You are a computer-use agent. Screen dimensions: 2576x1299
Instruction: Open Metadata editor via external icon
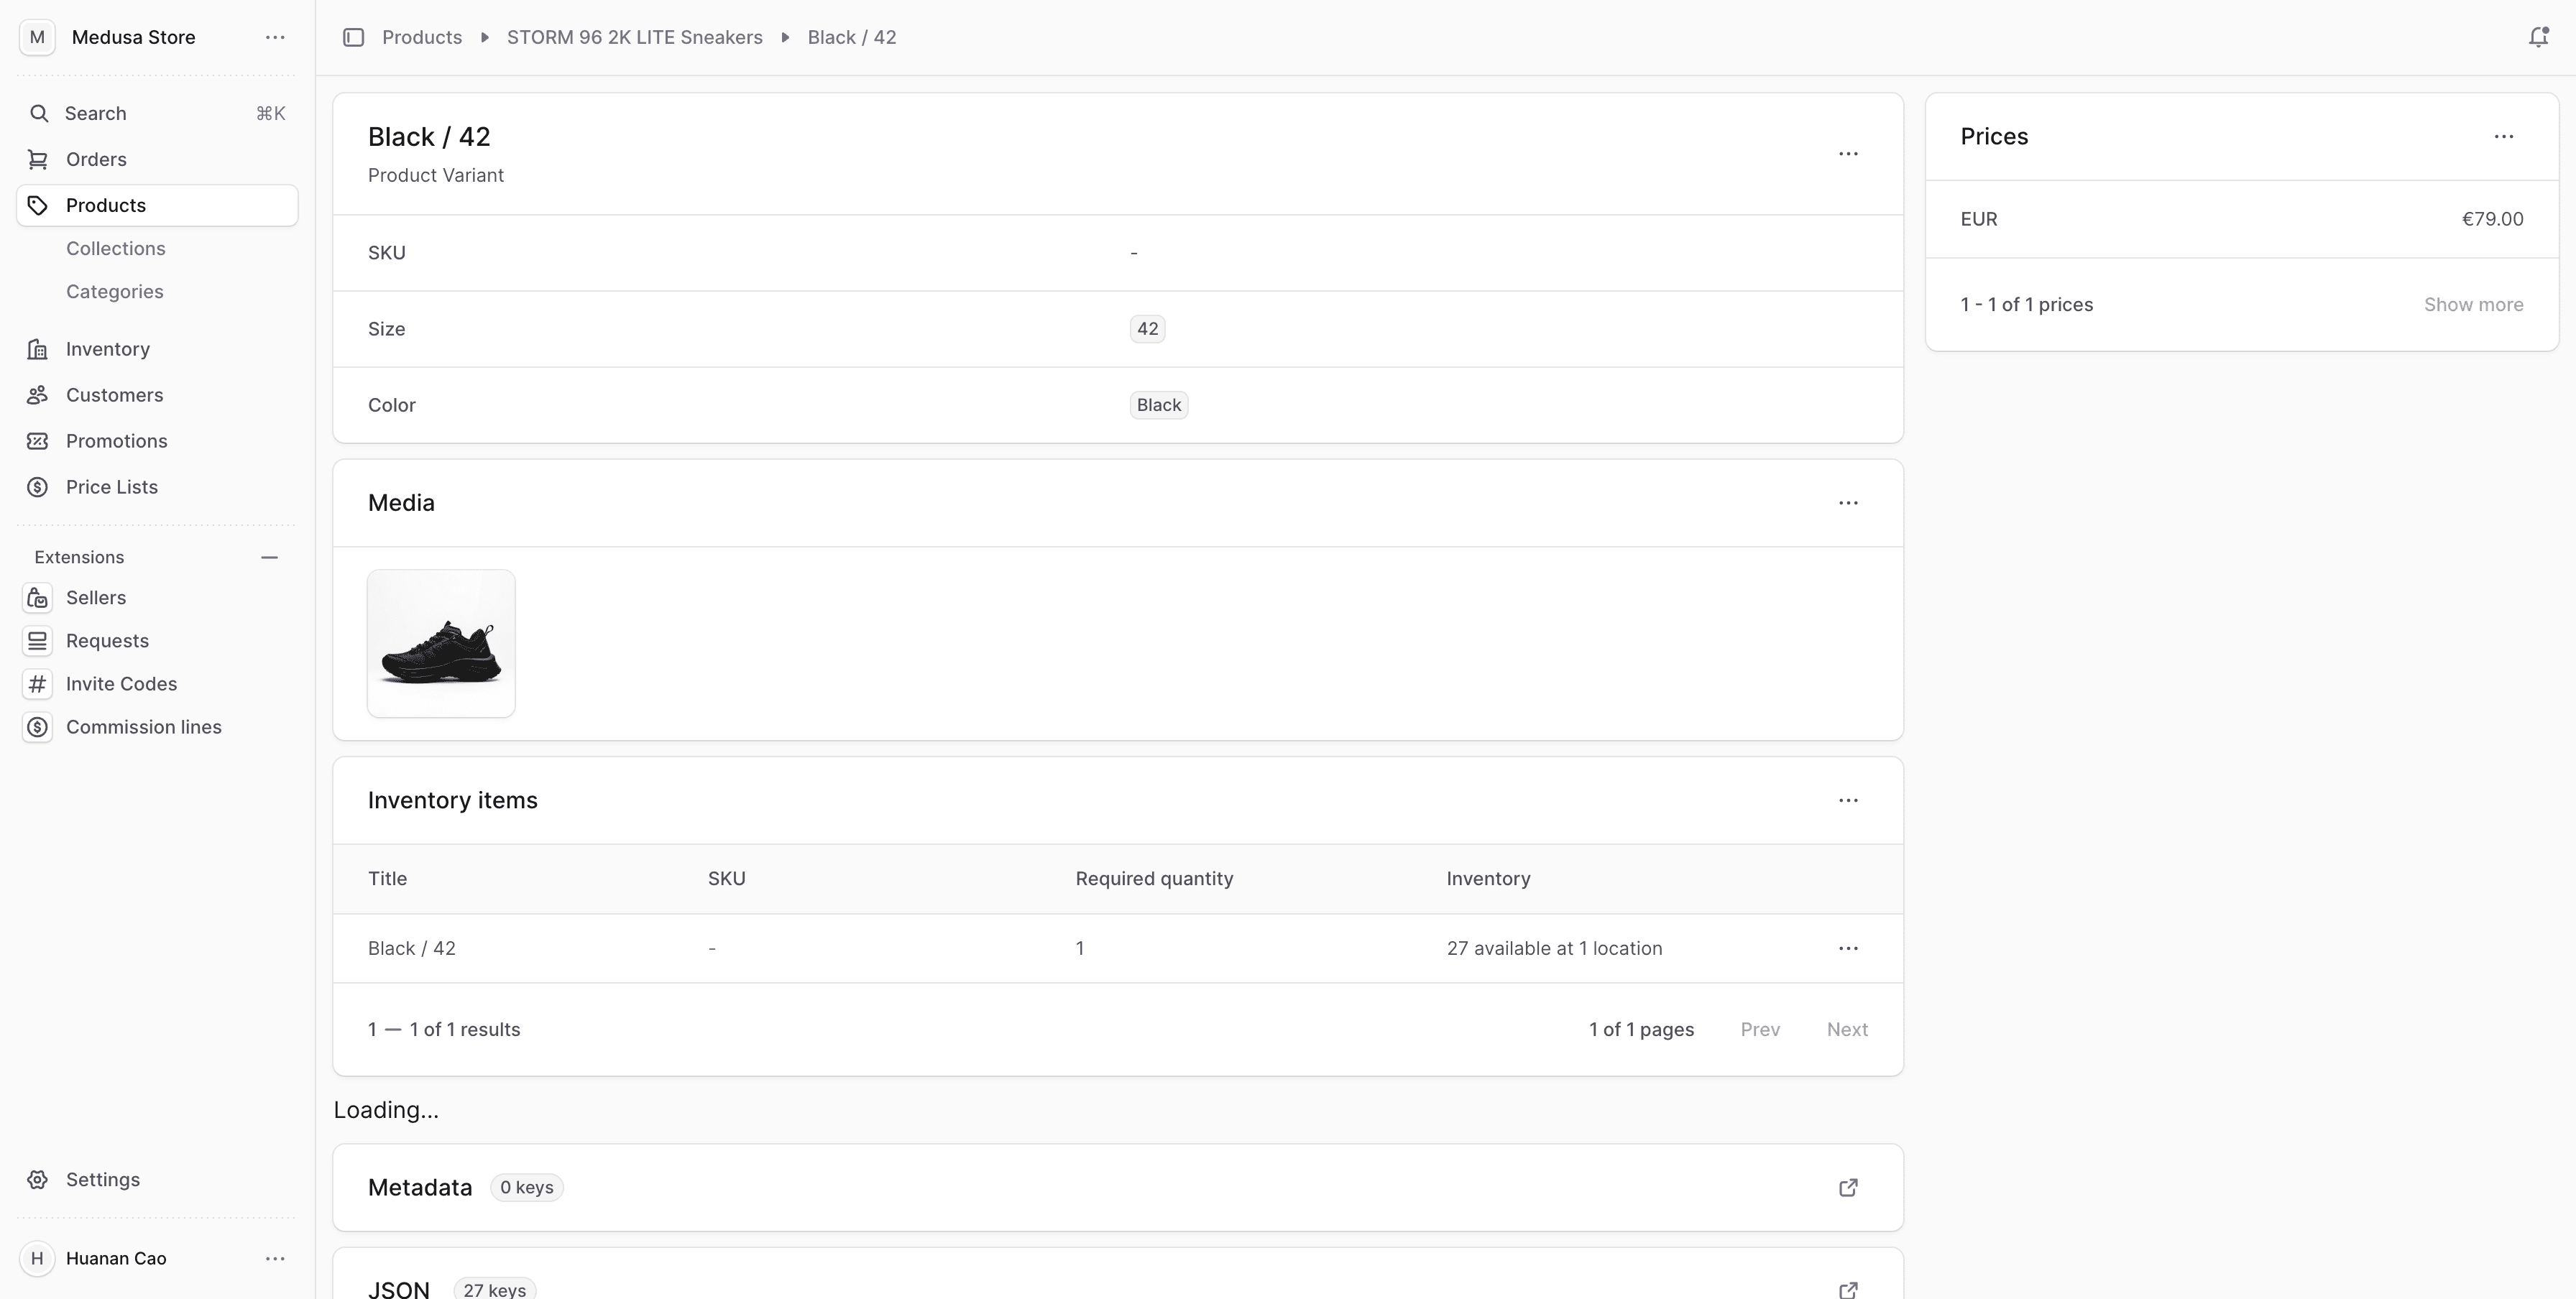[x=1847, y=1187]
